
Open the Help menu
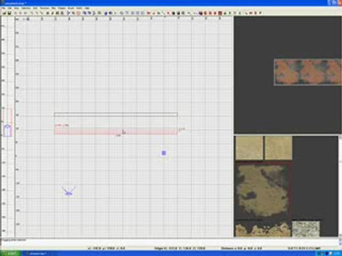click(87, 8)
